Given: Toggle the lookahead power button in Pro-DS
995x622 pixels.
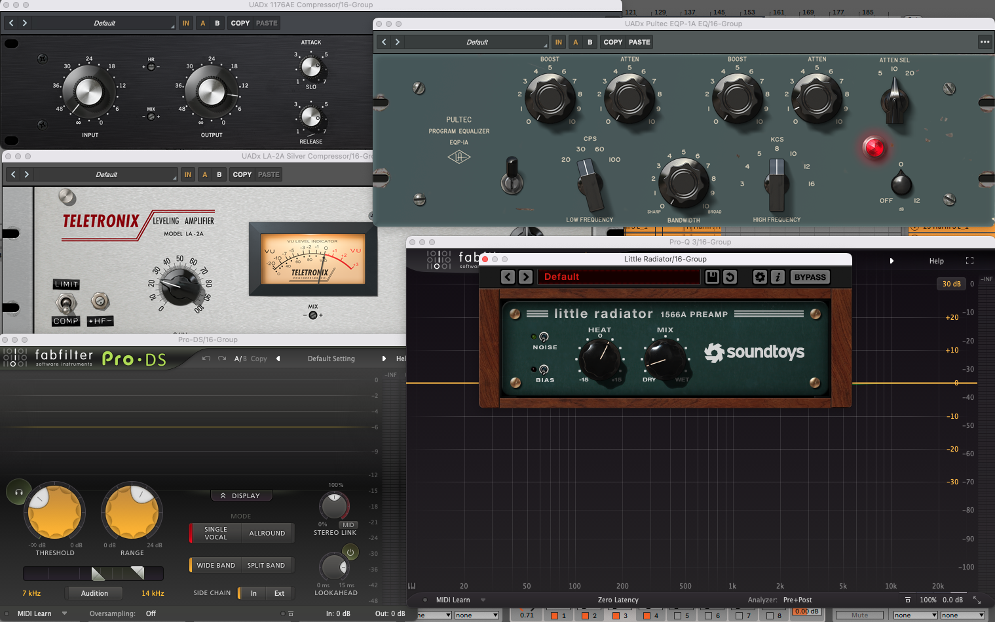Looking at the screenshot, I should (x=350, y=553).
